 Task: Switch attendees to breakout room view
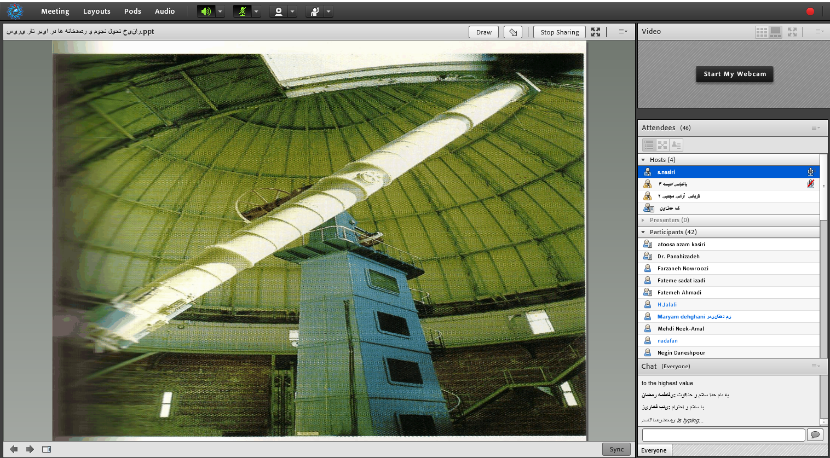coord(662,145)
